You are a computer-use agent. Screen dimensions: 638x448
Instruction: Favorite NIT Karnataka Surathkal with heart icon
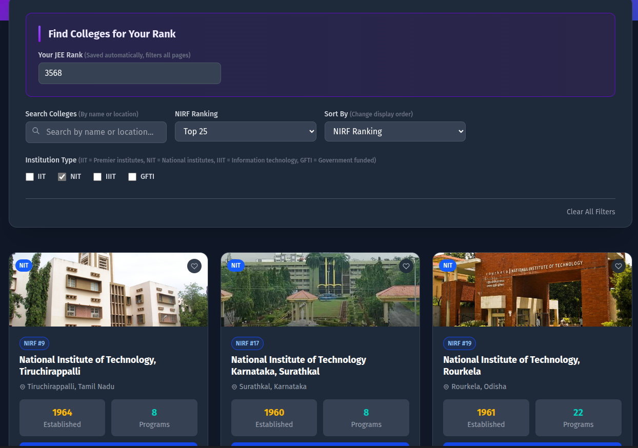coord(406,266)
